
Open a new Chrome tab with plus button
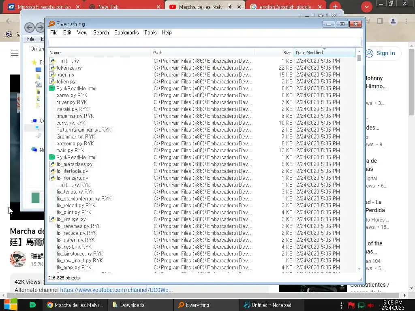(x=335, y=7)
